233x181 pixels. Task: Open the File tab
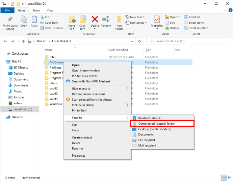[7, 10]
